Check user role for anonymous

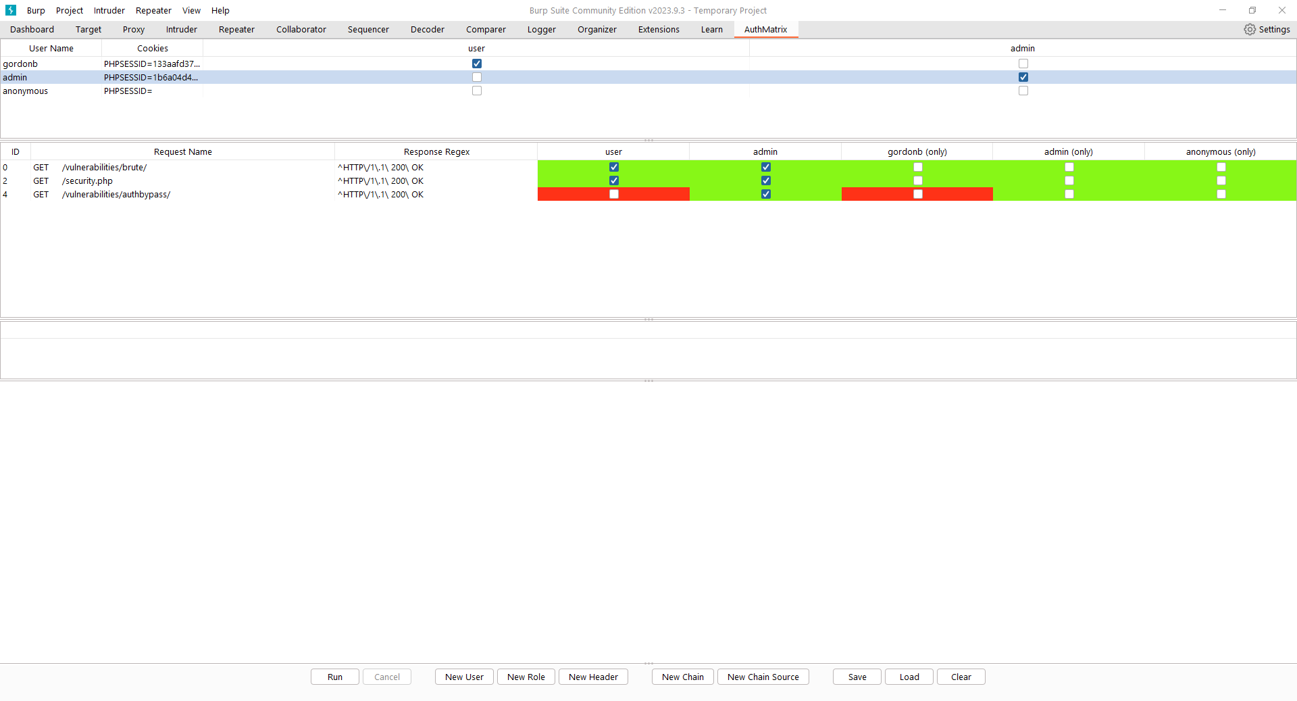[x=477, y=91]
